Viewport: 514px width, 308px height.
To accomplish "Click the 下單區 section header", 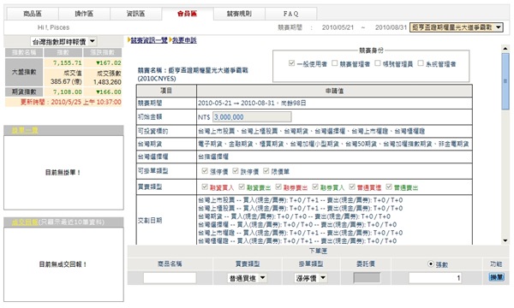I will [x=318, y=251].
